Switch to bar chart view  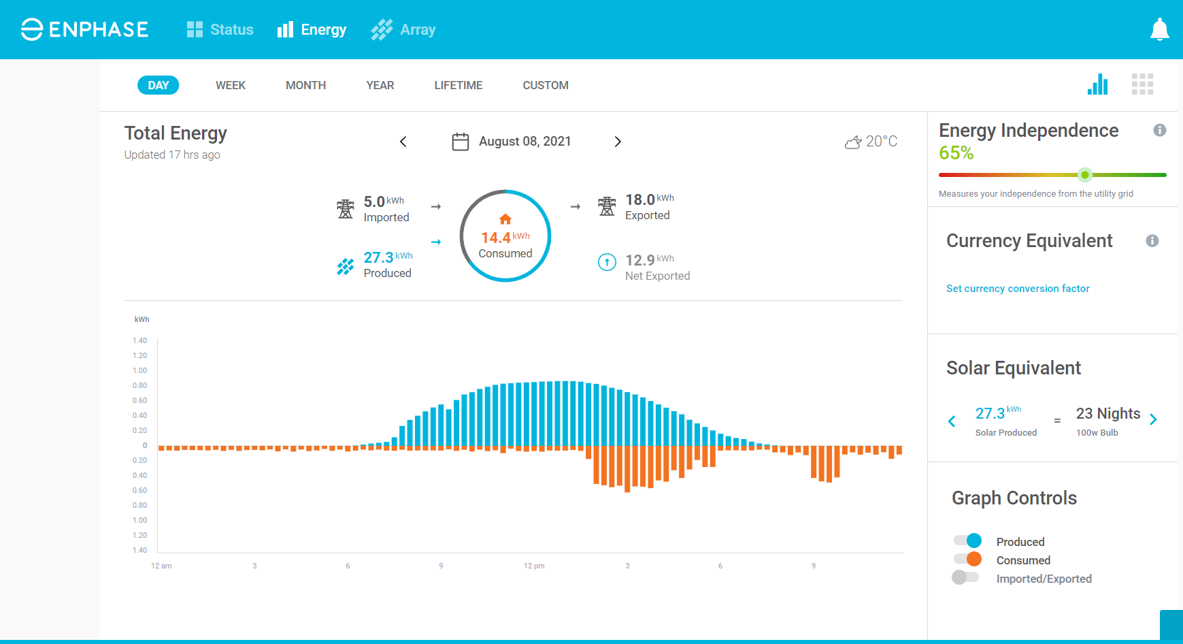[1097, 84]
